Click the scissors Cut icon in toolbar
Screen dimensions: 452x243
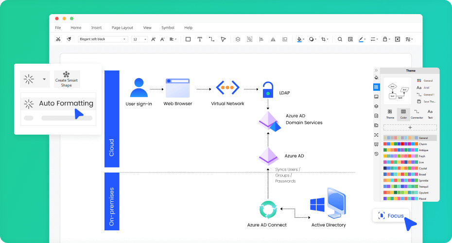[x=58, y=39]
